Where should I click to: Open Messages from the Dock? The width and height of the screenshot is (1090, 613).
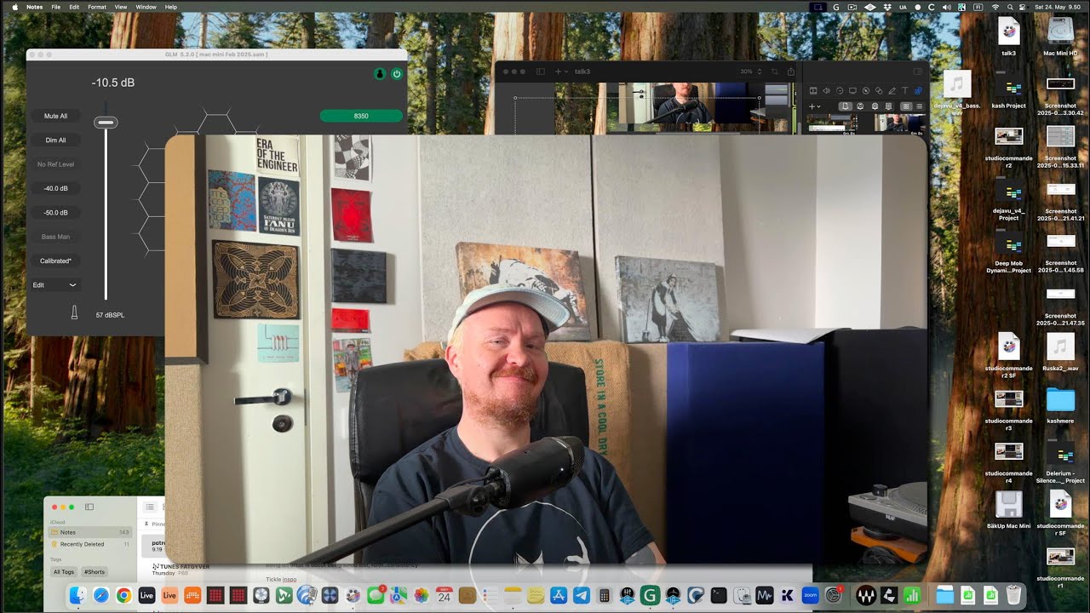point(376,595)
